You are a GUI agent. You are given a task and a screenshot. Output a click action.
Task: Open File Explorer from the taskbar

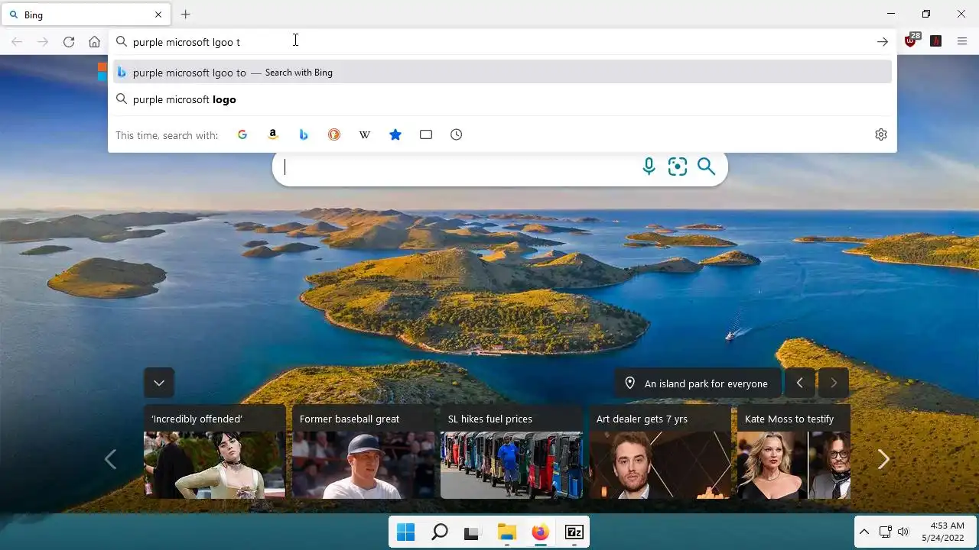coord(506,532)
